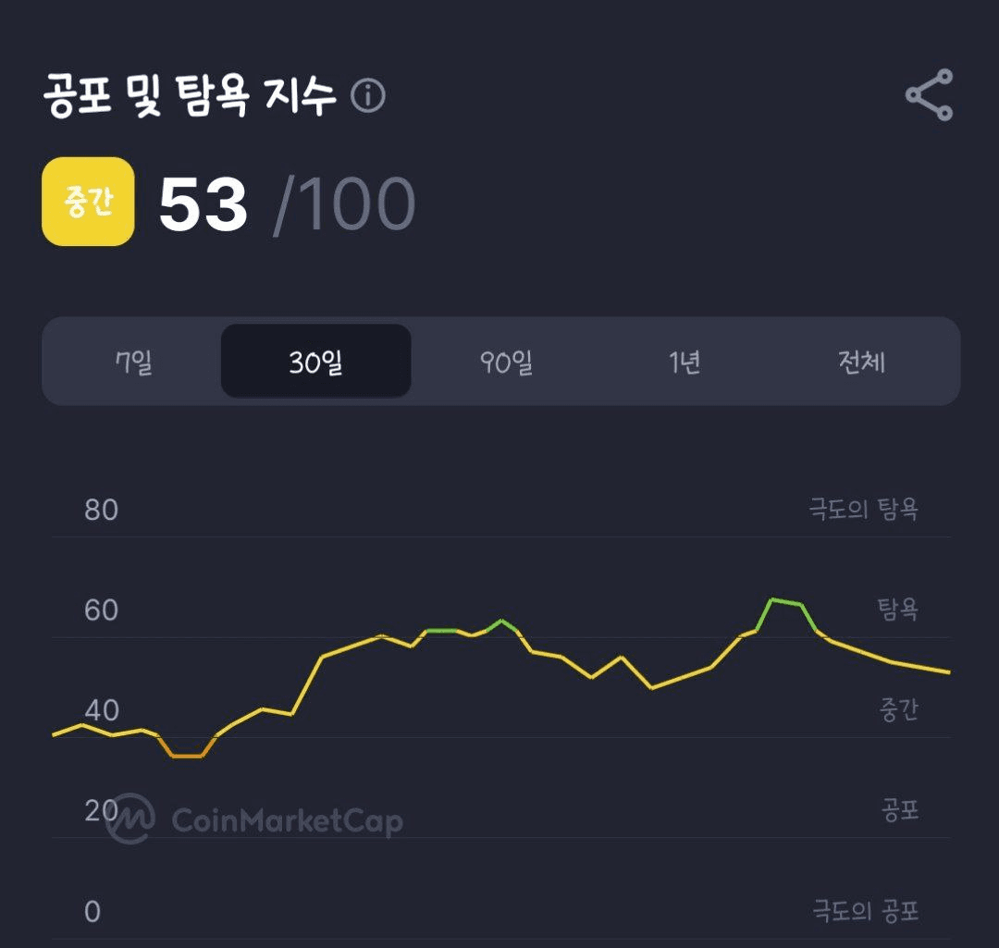Viewport: 999px width, 948px height.
Task: Show the 전체 time range
Action: 861,362
